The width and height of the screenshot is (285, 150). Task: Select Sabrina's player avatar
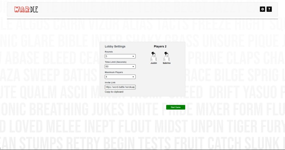coord(167,56)
